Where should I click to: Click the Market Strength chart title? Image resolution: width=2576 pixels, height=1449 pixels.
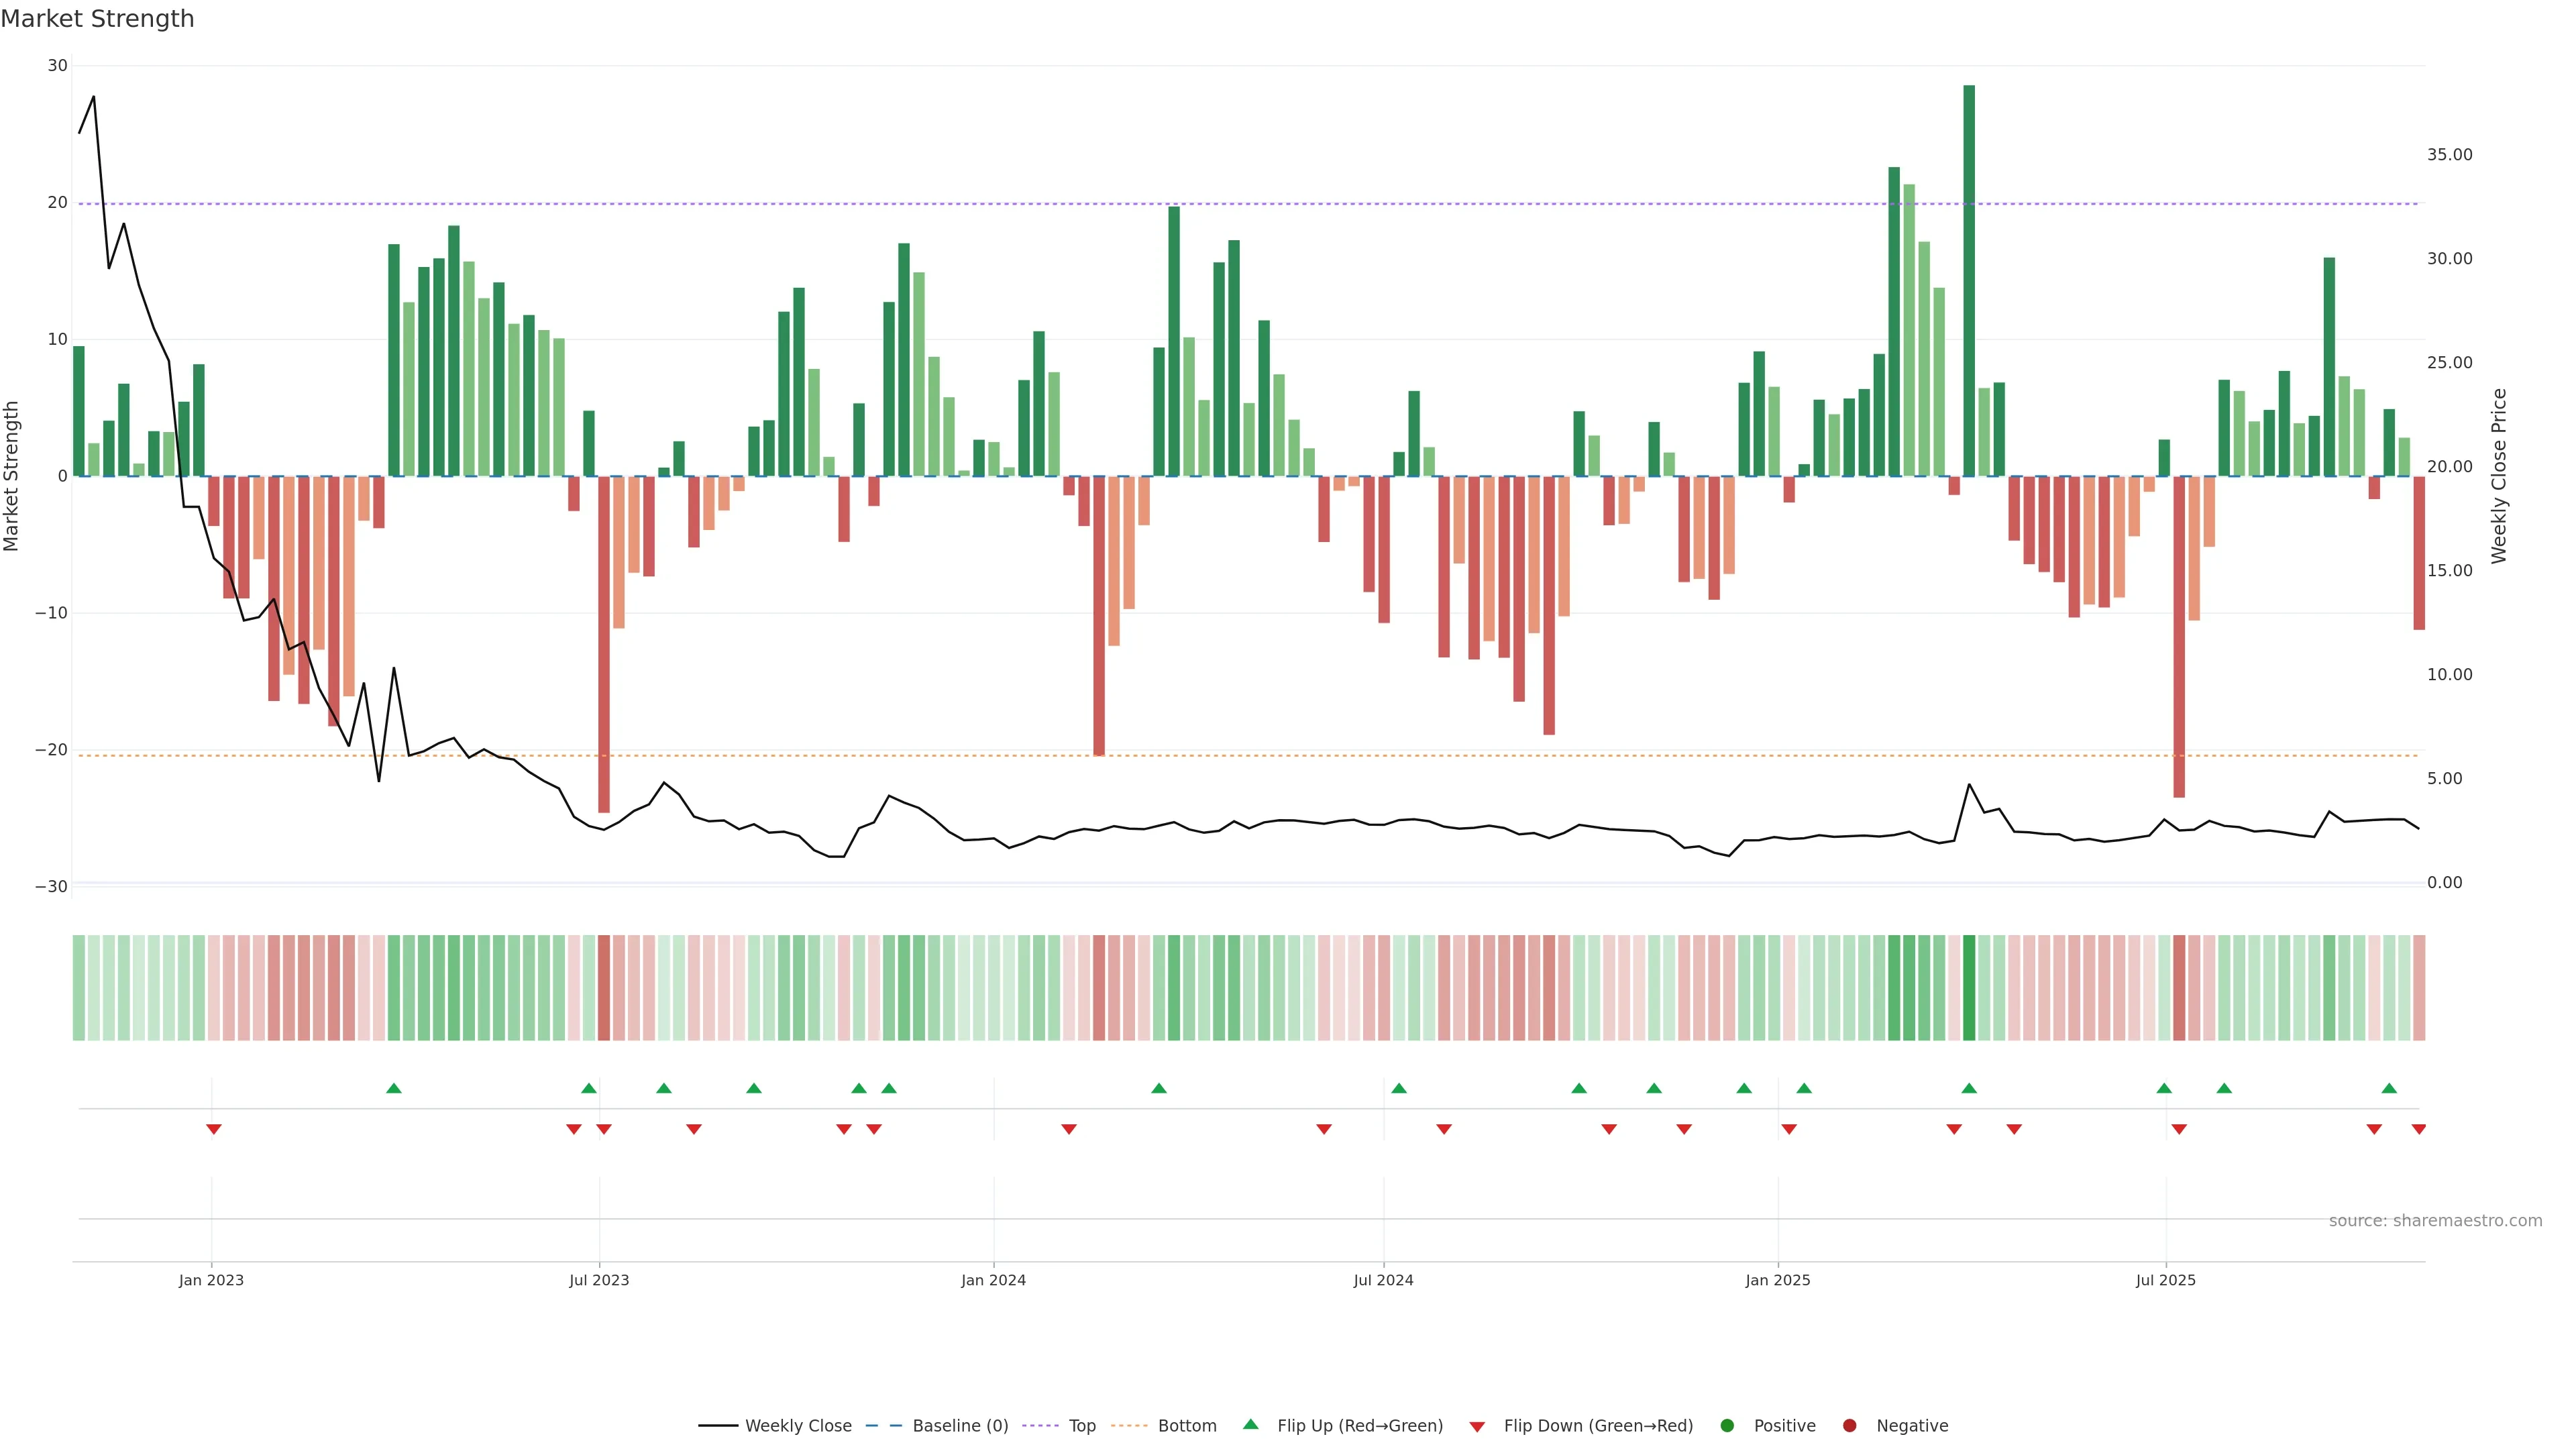pos(97,19)
